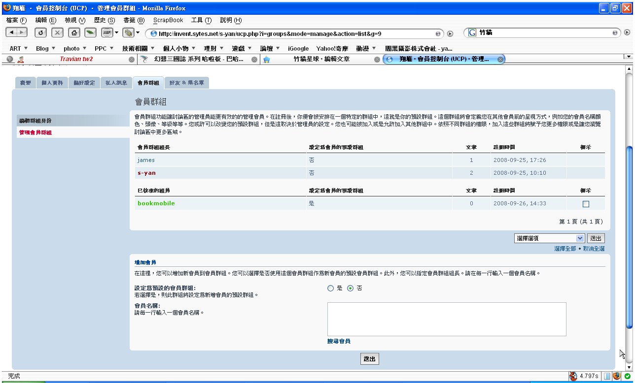Switch to the 幻想三國誌 browser tab
The height and width of the screenshot is (383, 635).
pos(200,59)
